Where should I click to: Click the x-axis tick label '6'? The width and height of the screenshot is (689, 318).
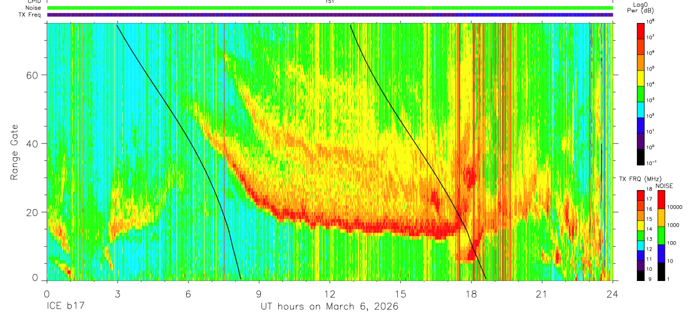[189, 294]
